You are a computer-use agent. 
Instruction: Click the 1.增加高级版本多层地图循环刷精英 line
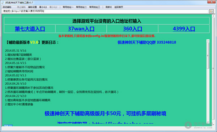point(28,100)
